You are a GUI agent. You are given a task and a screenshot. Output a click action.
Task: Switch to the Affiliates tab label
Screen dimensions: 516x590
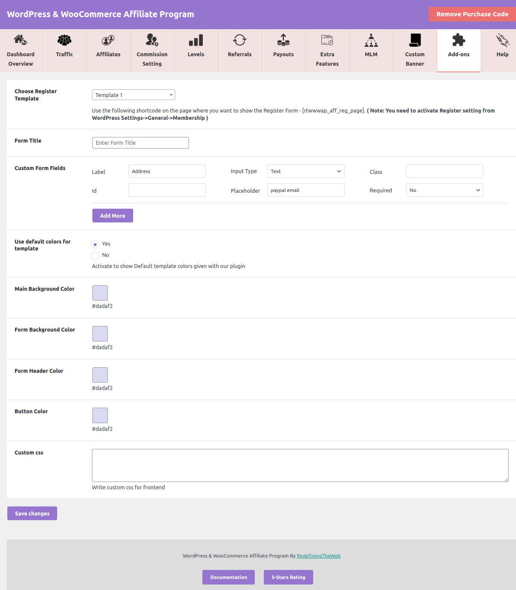[108, 55]
